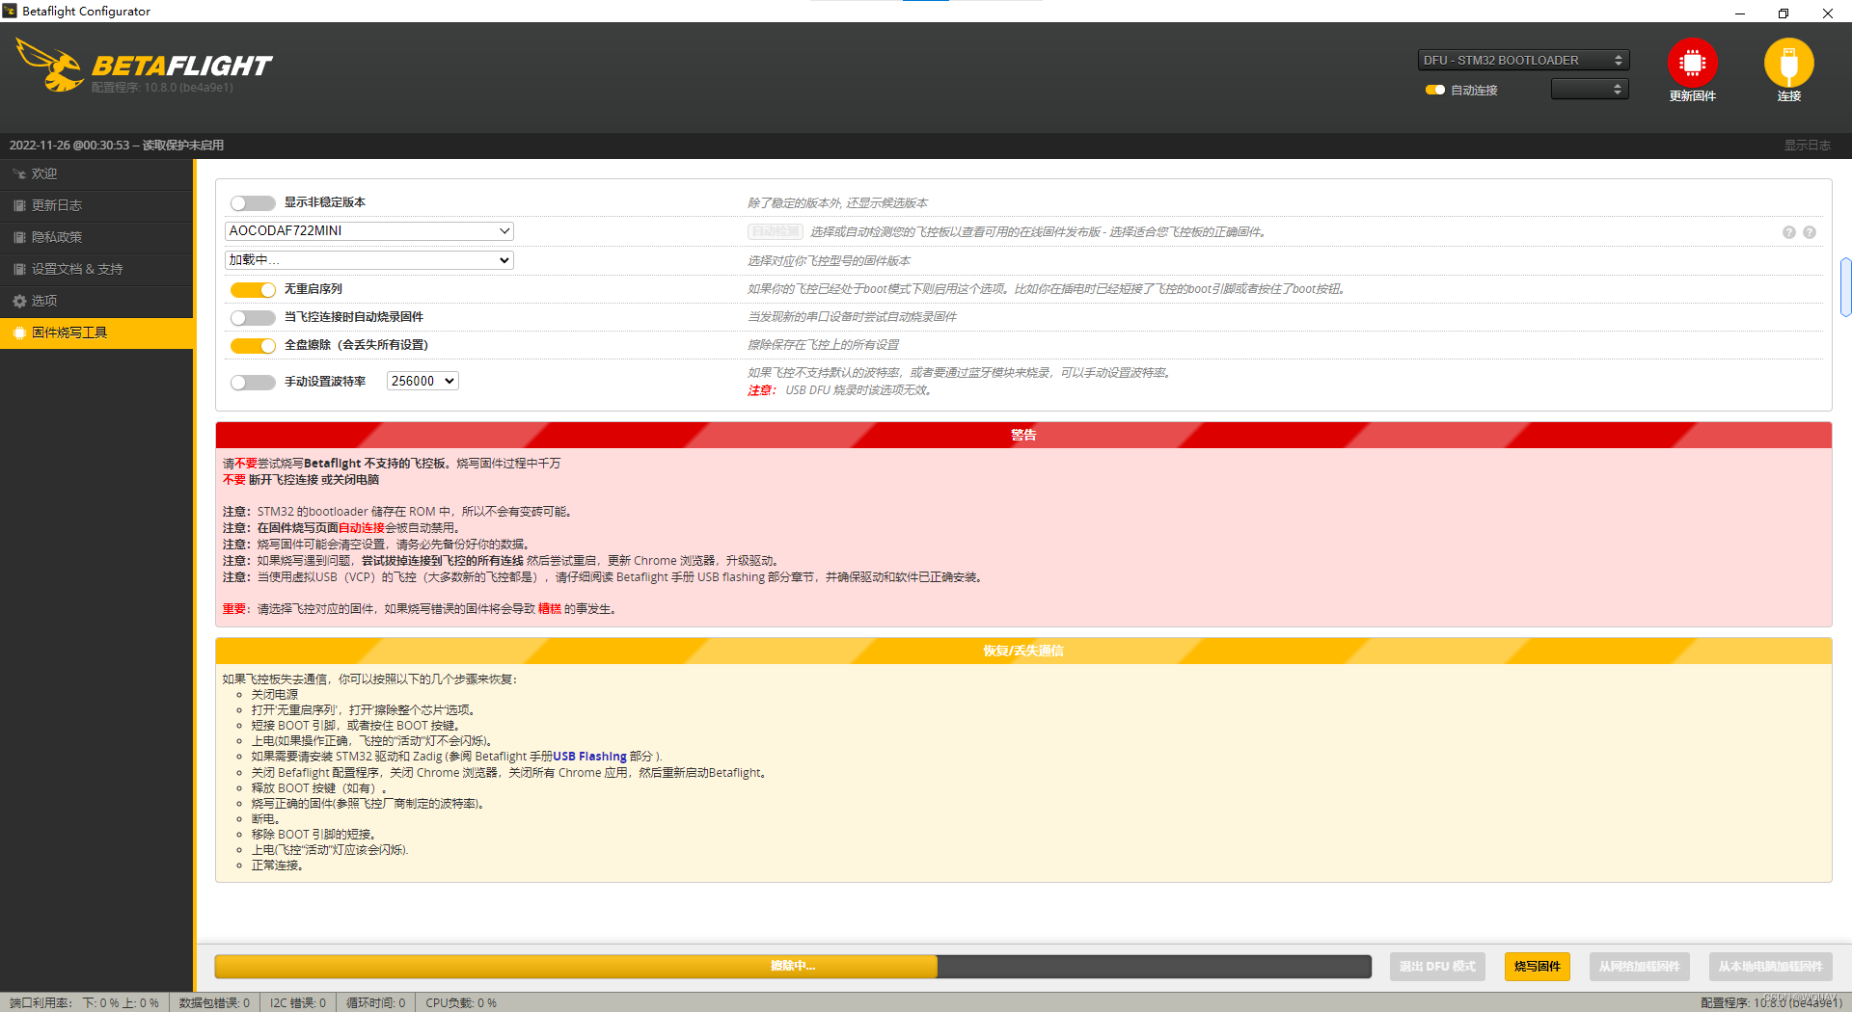Click the red 自动连接 text in warning notes

pyautogui.click(x=362, y=528)
